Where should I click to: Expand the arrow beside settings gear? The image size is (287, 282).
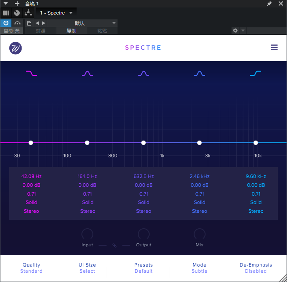point(243,30)
